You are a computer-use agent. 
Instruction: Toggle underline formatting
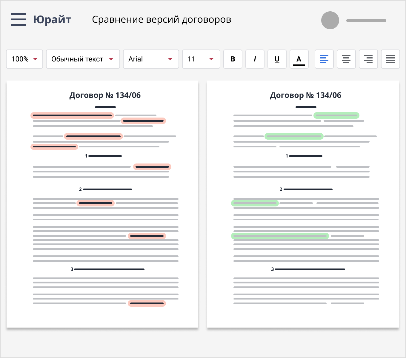point(277,59)
